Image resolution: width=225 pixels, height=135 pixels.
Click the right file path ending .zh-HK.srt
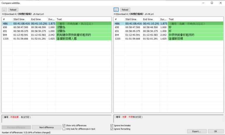pos(134,14)
